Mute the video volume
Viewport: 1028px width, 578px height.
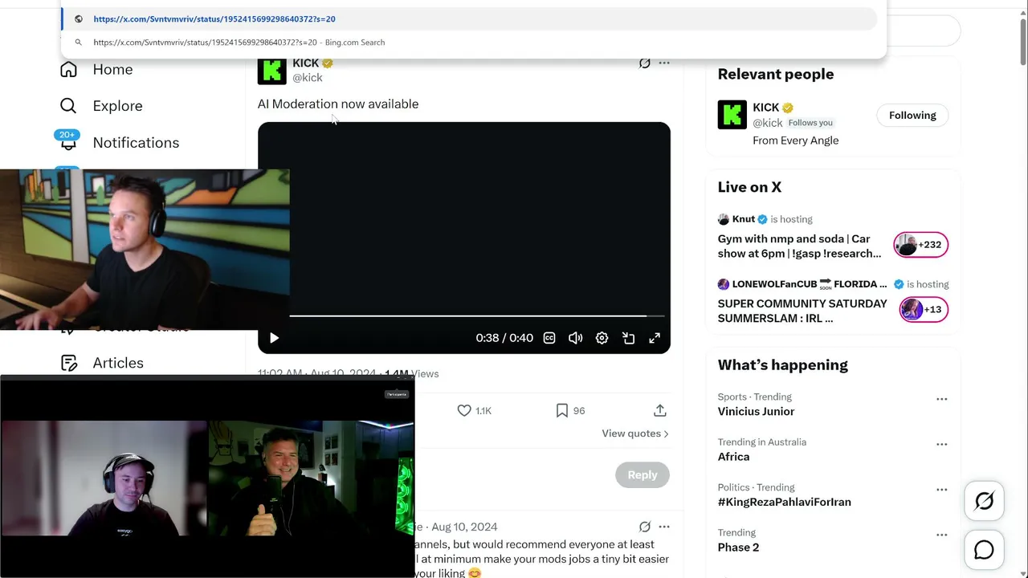click(x=575, y=338)
